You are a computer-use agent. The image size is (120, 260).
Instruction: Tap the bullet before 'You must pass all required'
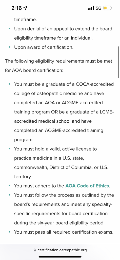10,232
